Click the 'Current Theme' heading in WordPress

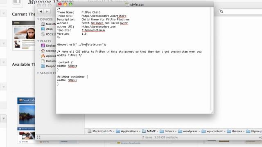[x=24, y=14]
